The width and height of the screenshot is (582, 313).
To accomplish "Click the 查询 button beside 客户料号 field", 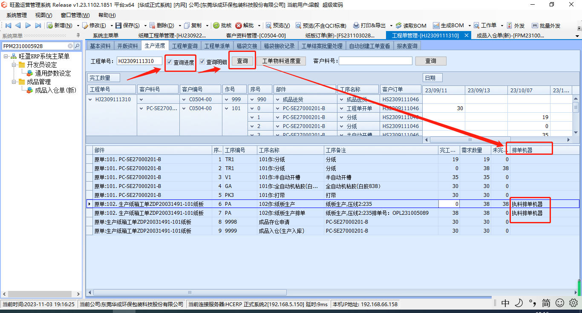I will [431, 61].
